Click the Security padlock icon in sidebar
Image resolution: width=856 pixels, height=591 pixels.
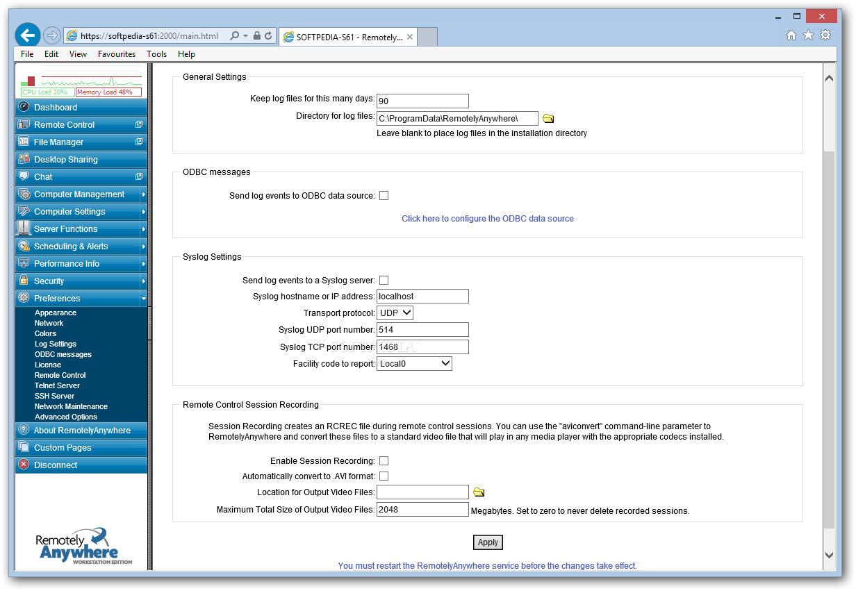pos(24,281)
